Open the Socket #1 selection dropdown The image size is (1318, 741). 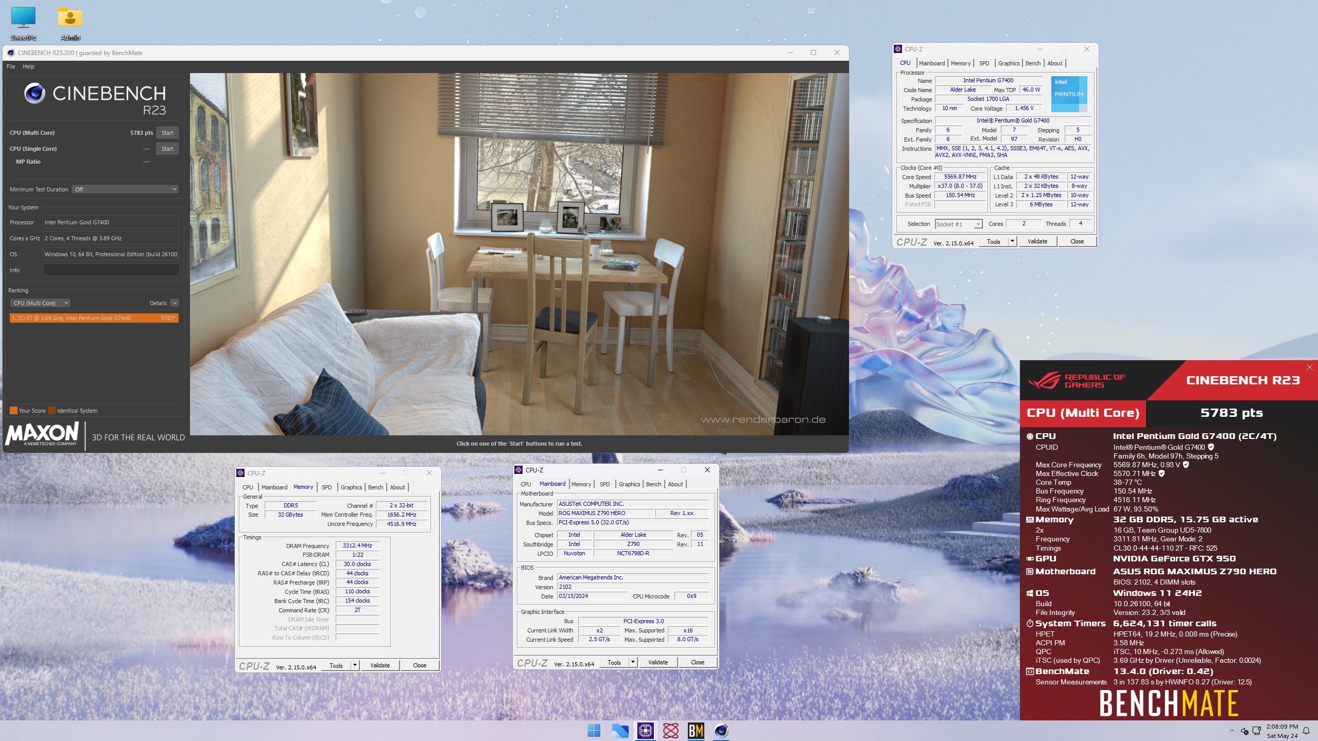(x=959, y=224)
